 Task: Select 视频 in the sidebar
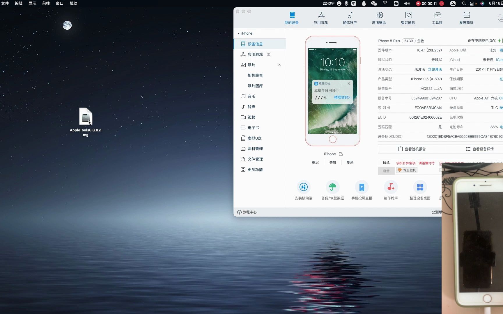tap(260, 117)
